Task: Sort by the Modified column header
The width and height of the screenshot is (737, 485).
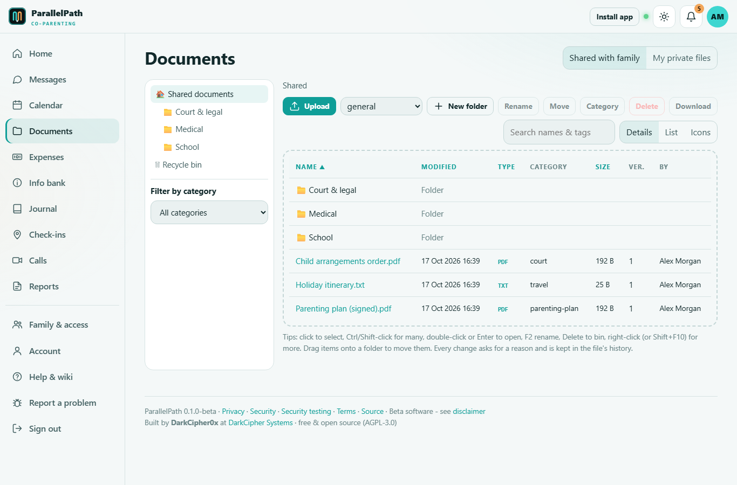Action: click(439, 167)
